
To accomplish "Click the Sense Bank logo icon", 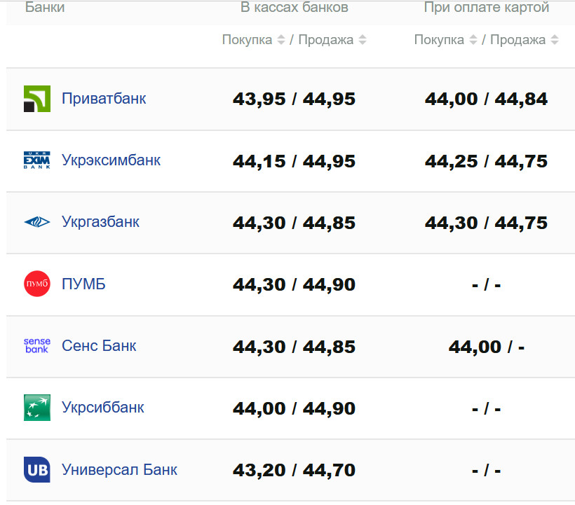I will [37, 345].
